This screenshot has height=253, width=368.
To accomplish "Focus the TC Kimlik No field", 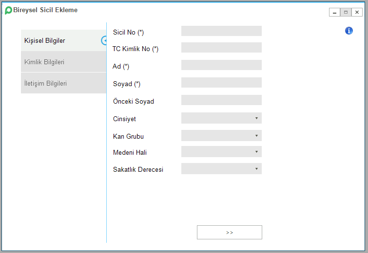I will click(221, 48).
